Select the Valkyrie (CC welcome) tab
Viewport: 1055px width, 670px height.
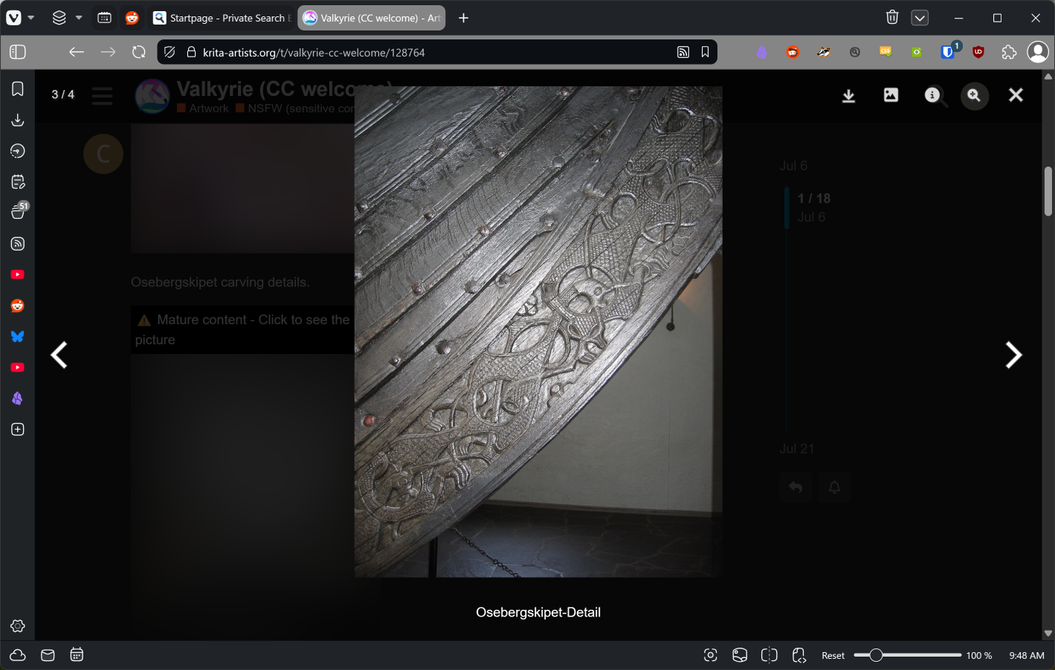pyautogui.click(x=372, y=18)
